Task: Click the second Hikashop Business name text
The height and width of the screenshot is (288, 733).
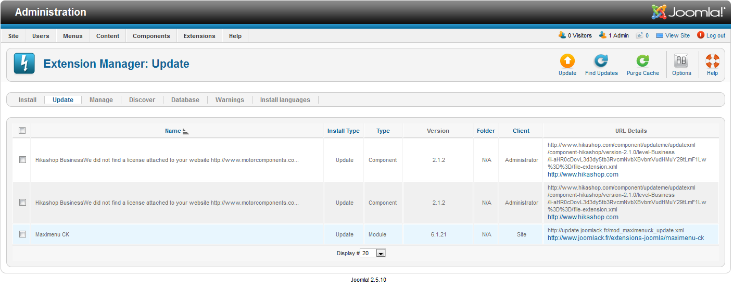Action: [167, 203]
